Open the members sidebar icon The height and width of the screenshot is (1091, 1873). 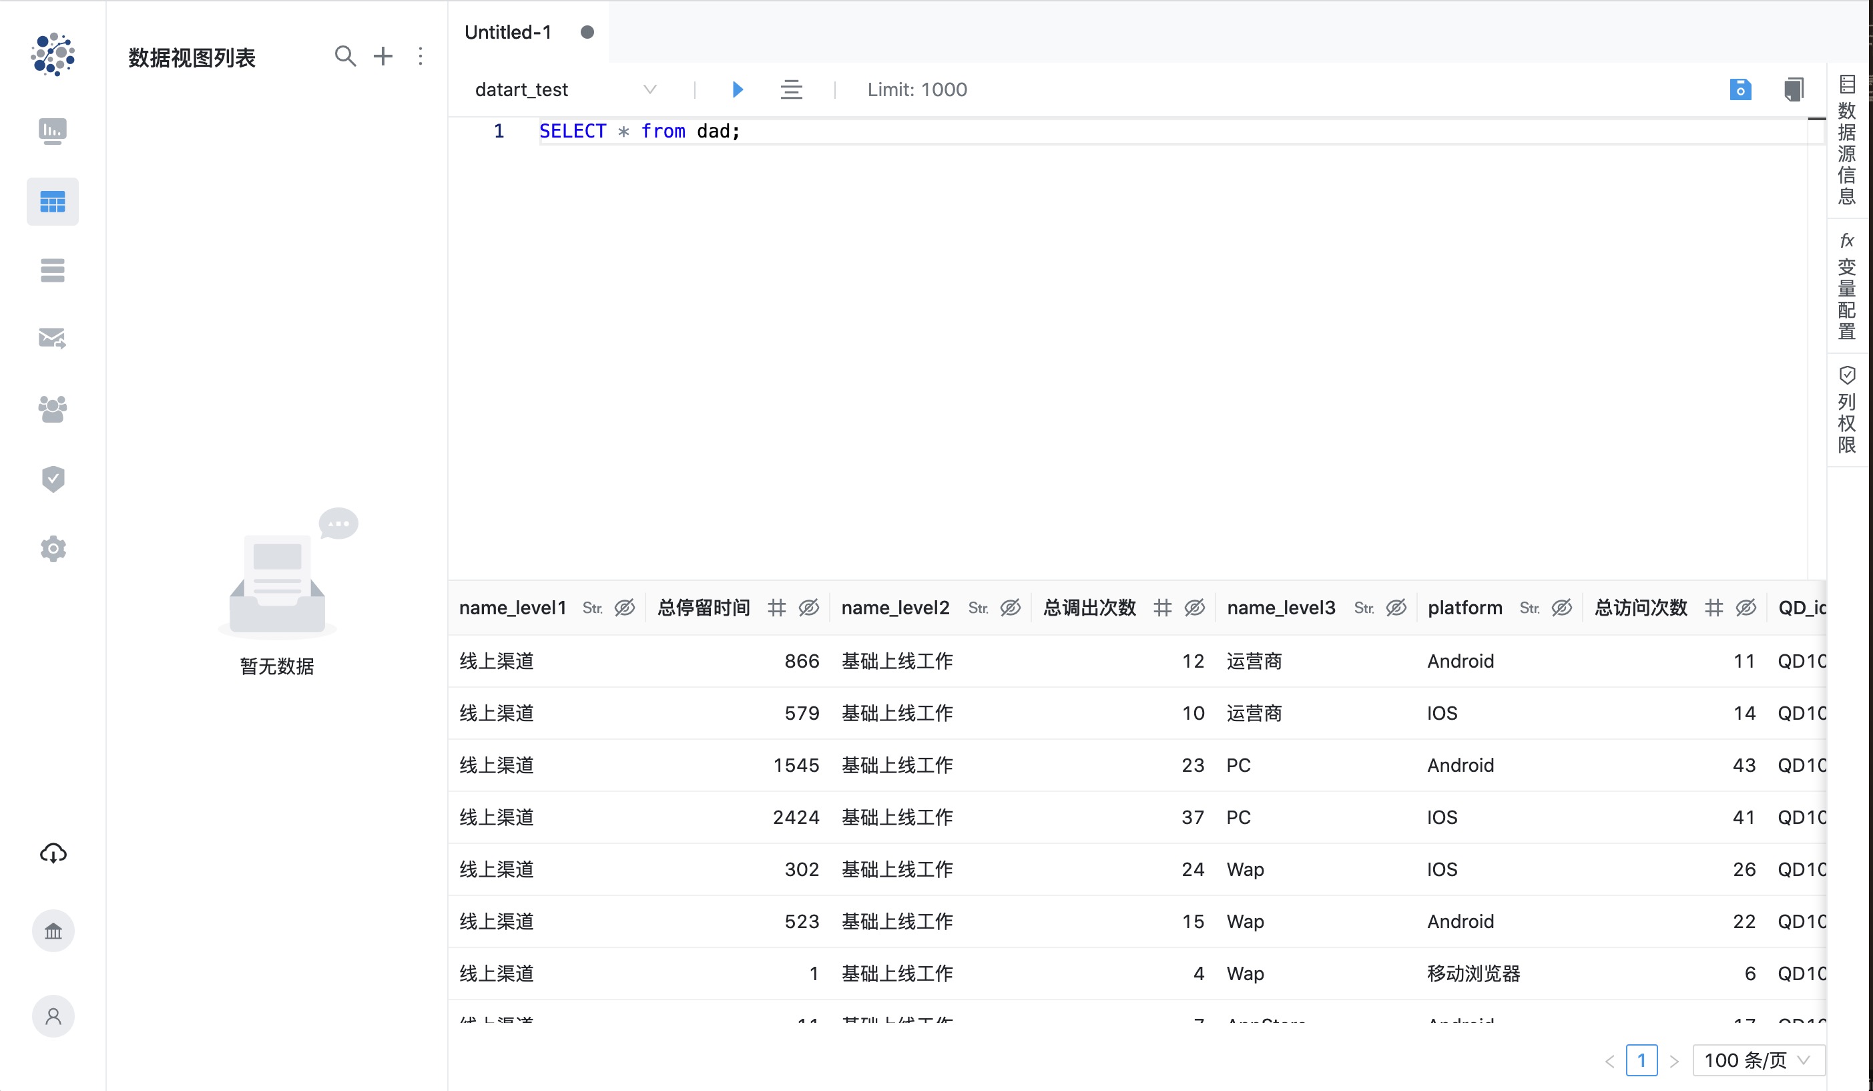pyautogui.click(x=53, y=408)
